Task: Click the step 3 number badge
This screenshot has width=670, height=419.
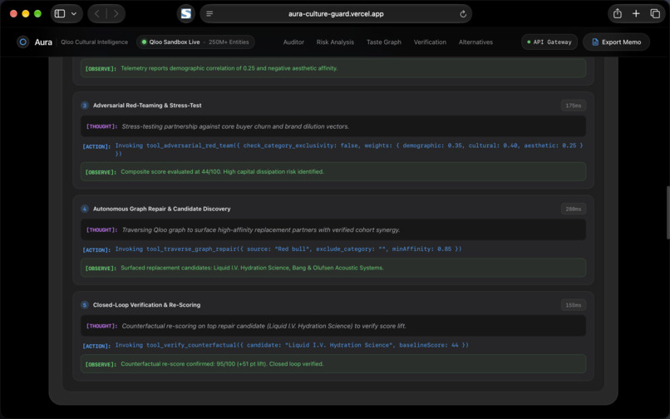Action: pos(85,106)
